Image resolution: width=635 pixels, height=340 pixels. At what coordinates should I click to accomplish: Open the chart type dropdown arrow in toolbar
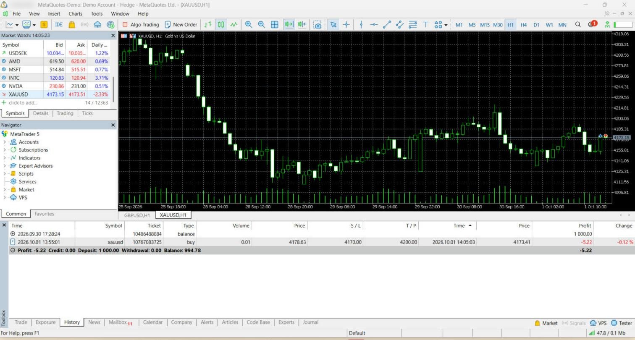coord(17,25)
